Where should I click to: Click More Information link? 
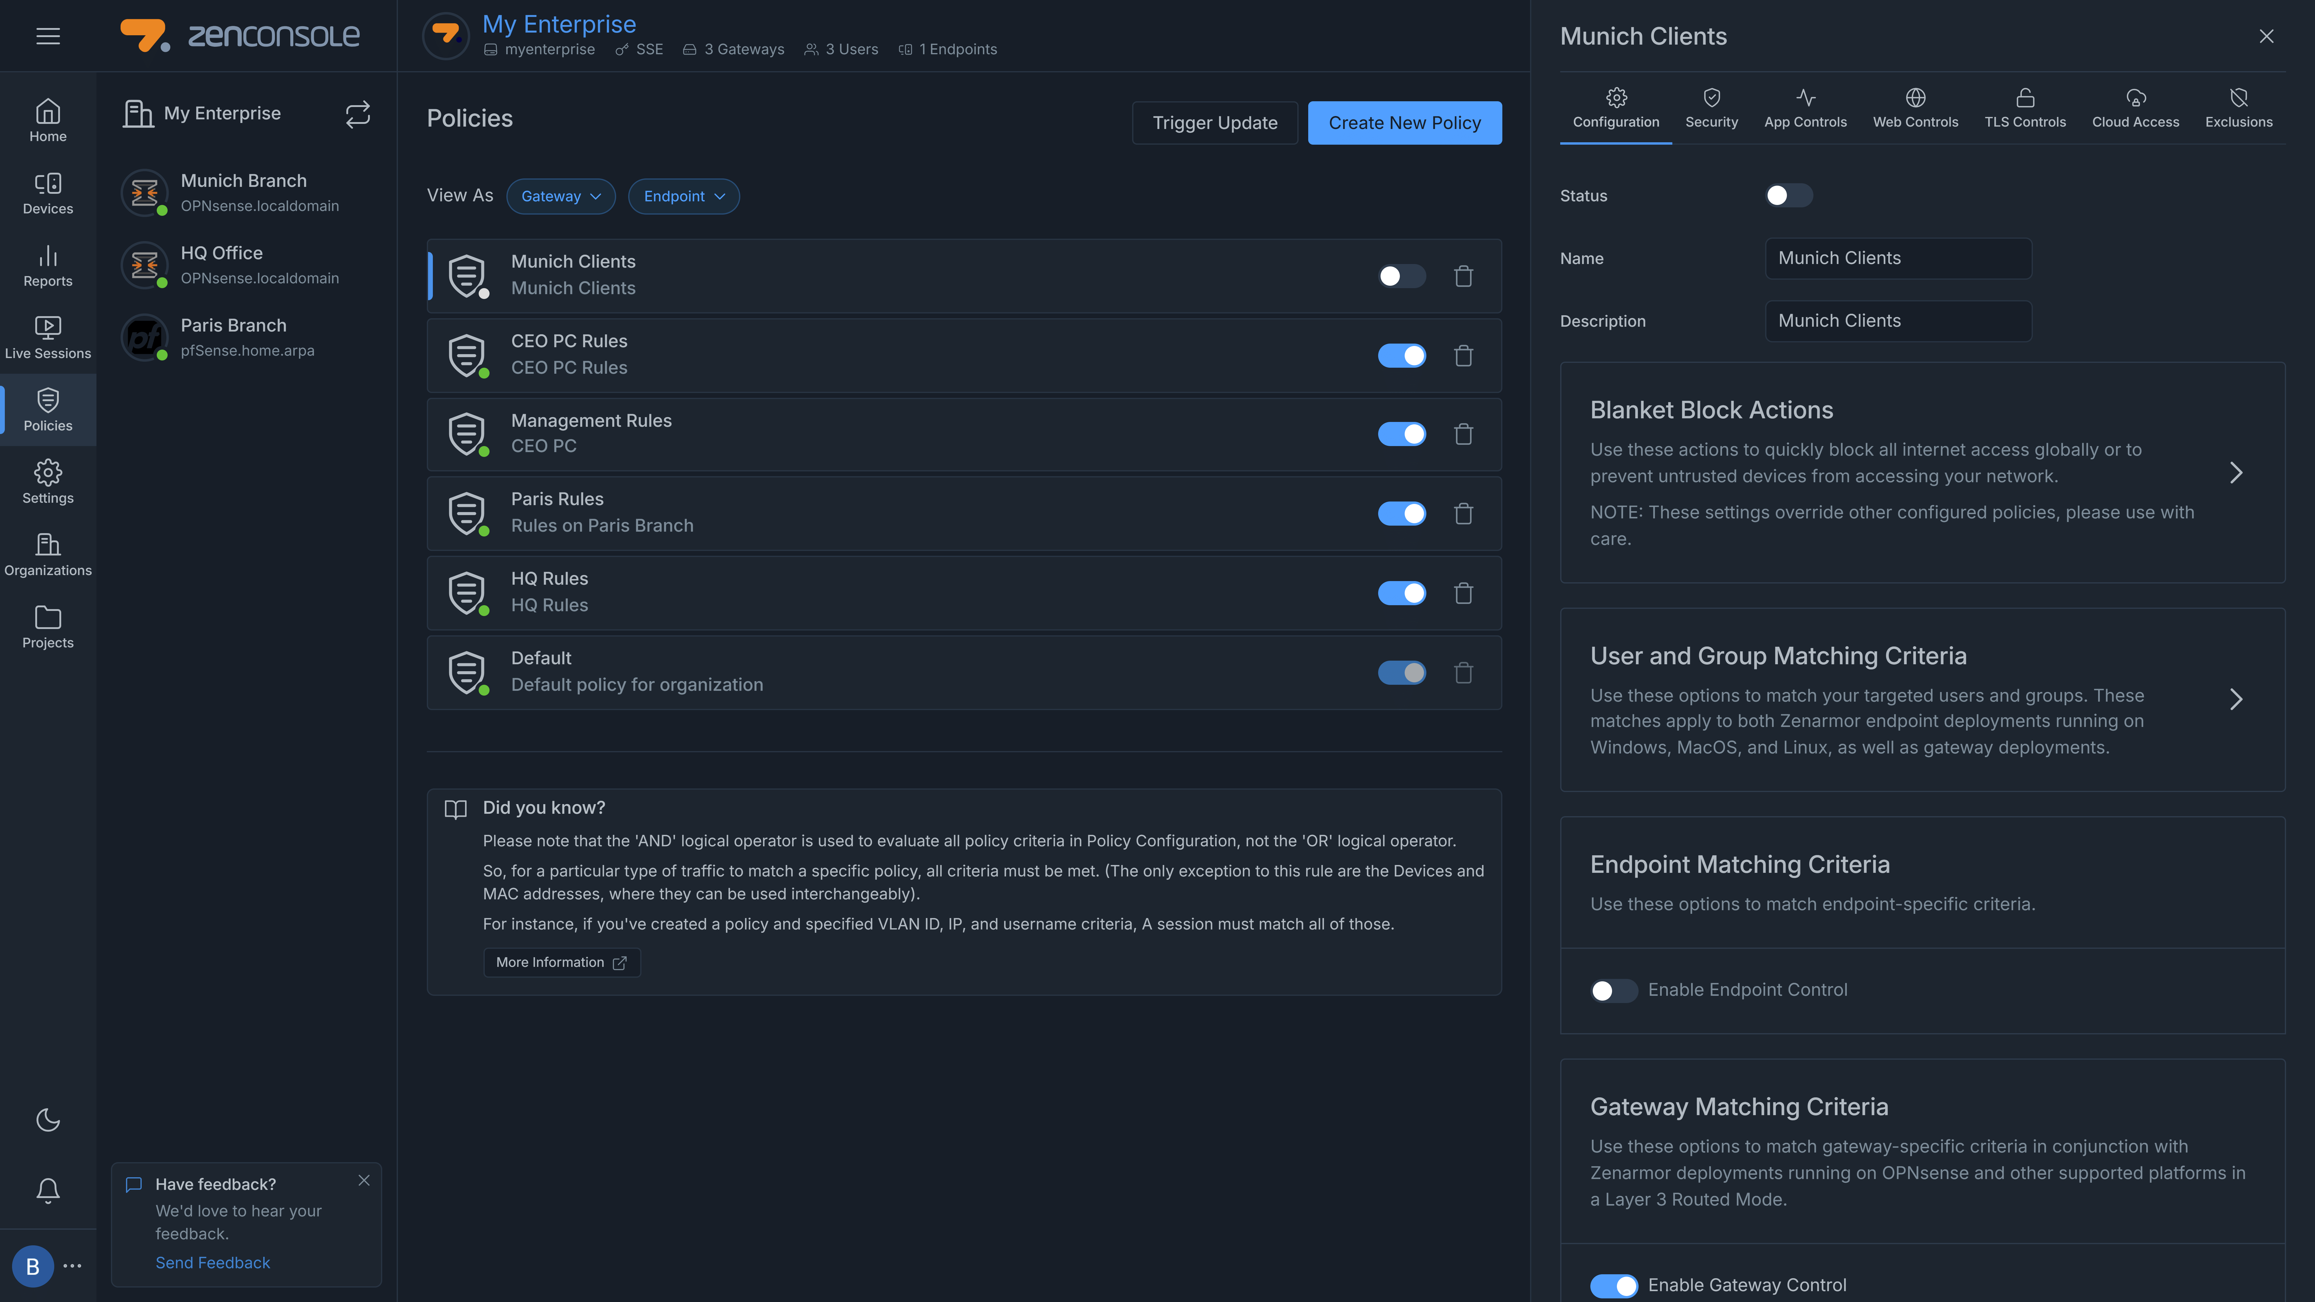click(562, 962)
